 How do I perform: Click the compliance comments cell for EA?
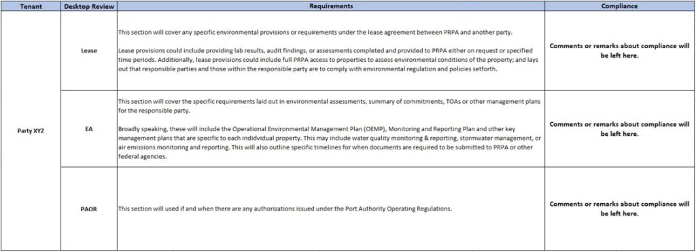tap(620, 128)
